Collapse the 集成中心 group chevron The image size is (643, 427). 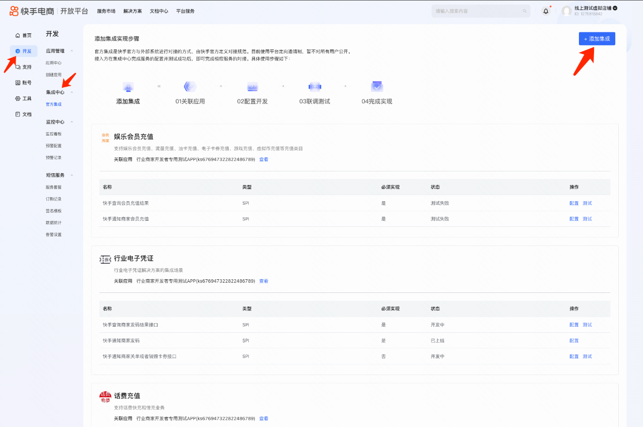[x=72, y=92]
